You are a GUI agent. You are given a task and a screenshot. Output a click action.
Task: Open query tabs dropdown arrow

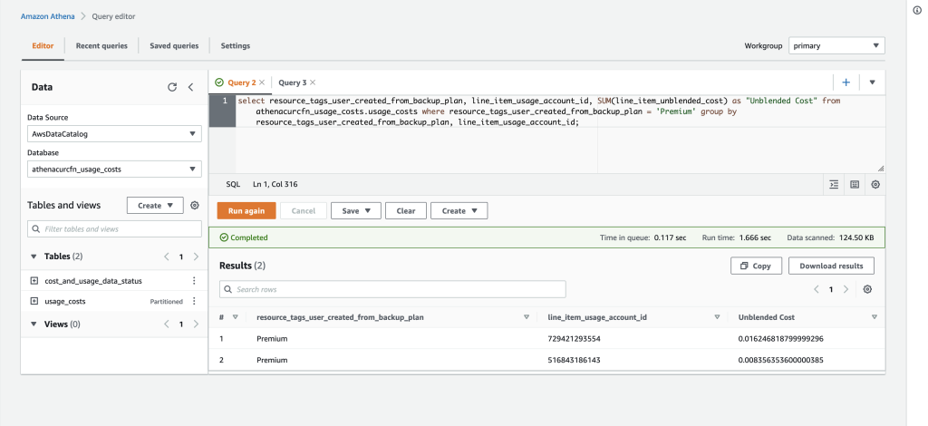(872, 82)
